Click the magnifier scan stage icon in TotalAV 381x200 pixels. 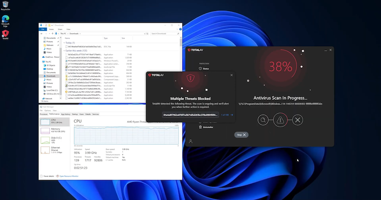(263, 120)
